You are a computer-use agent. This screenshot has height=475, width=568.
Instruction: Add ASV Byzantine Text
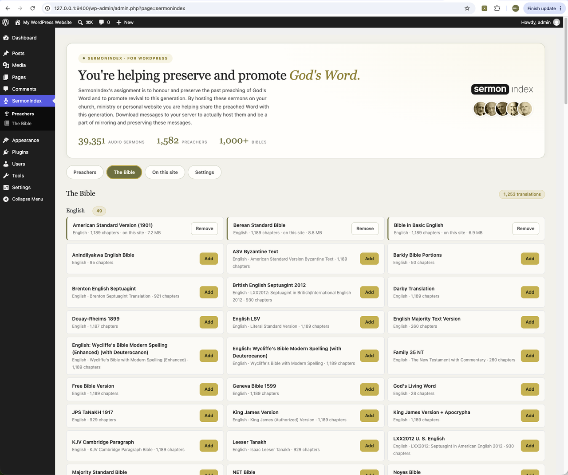[369, 259]
